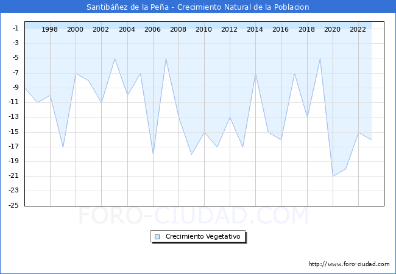Screen dimensions: 396x274
Task: Click the 2002 year label
Action: [101, 29]
